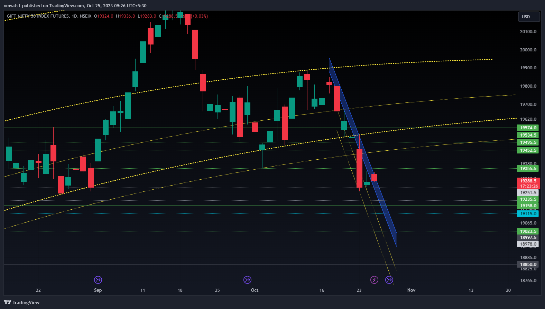Click the 17:23:26 countdown timer

528,186
